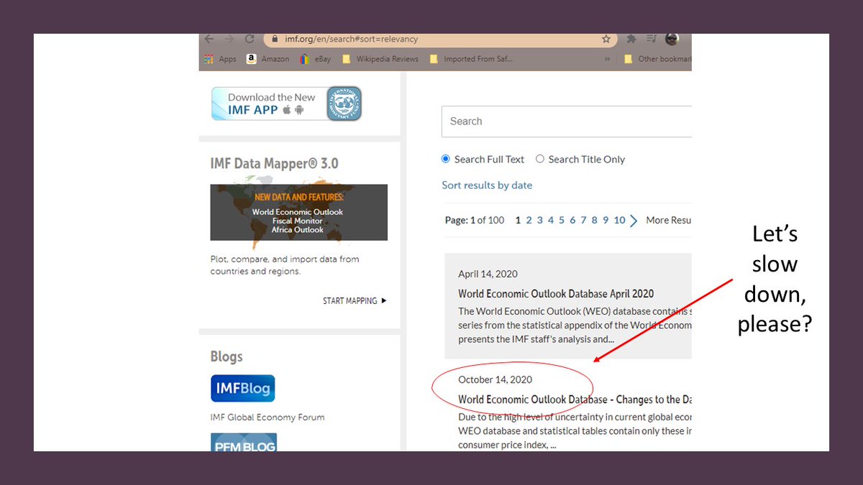Go to results page 8
Screen dimensions: 863x485
coord(595,220)
